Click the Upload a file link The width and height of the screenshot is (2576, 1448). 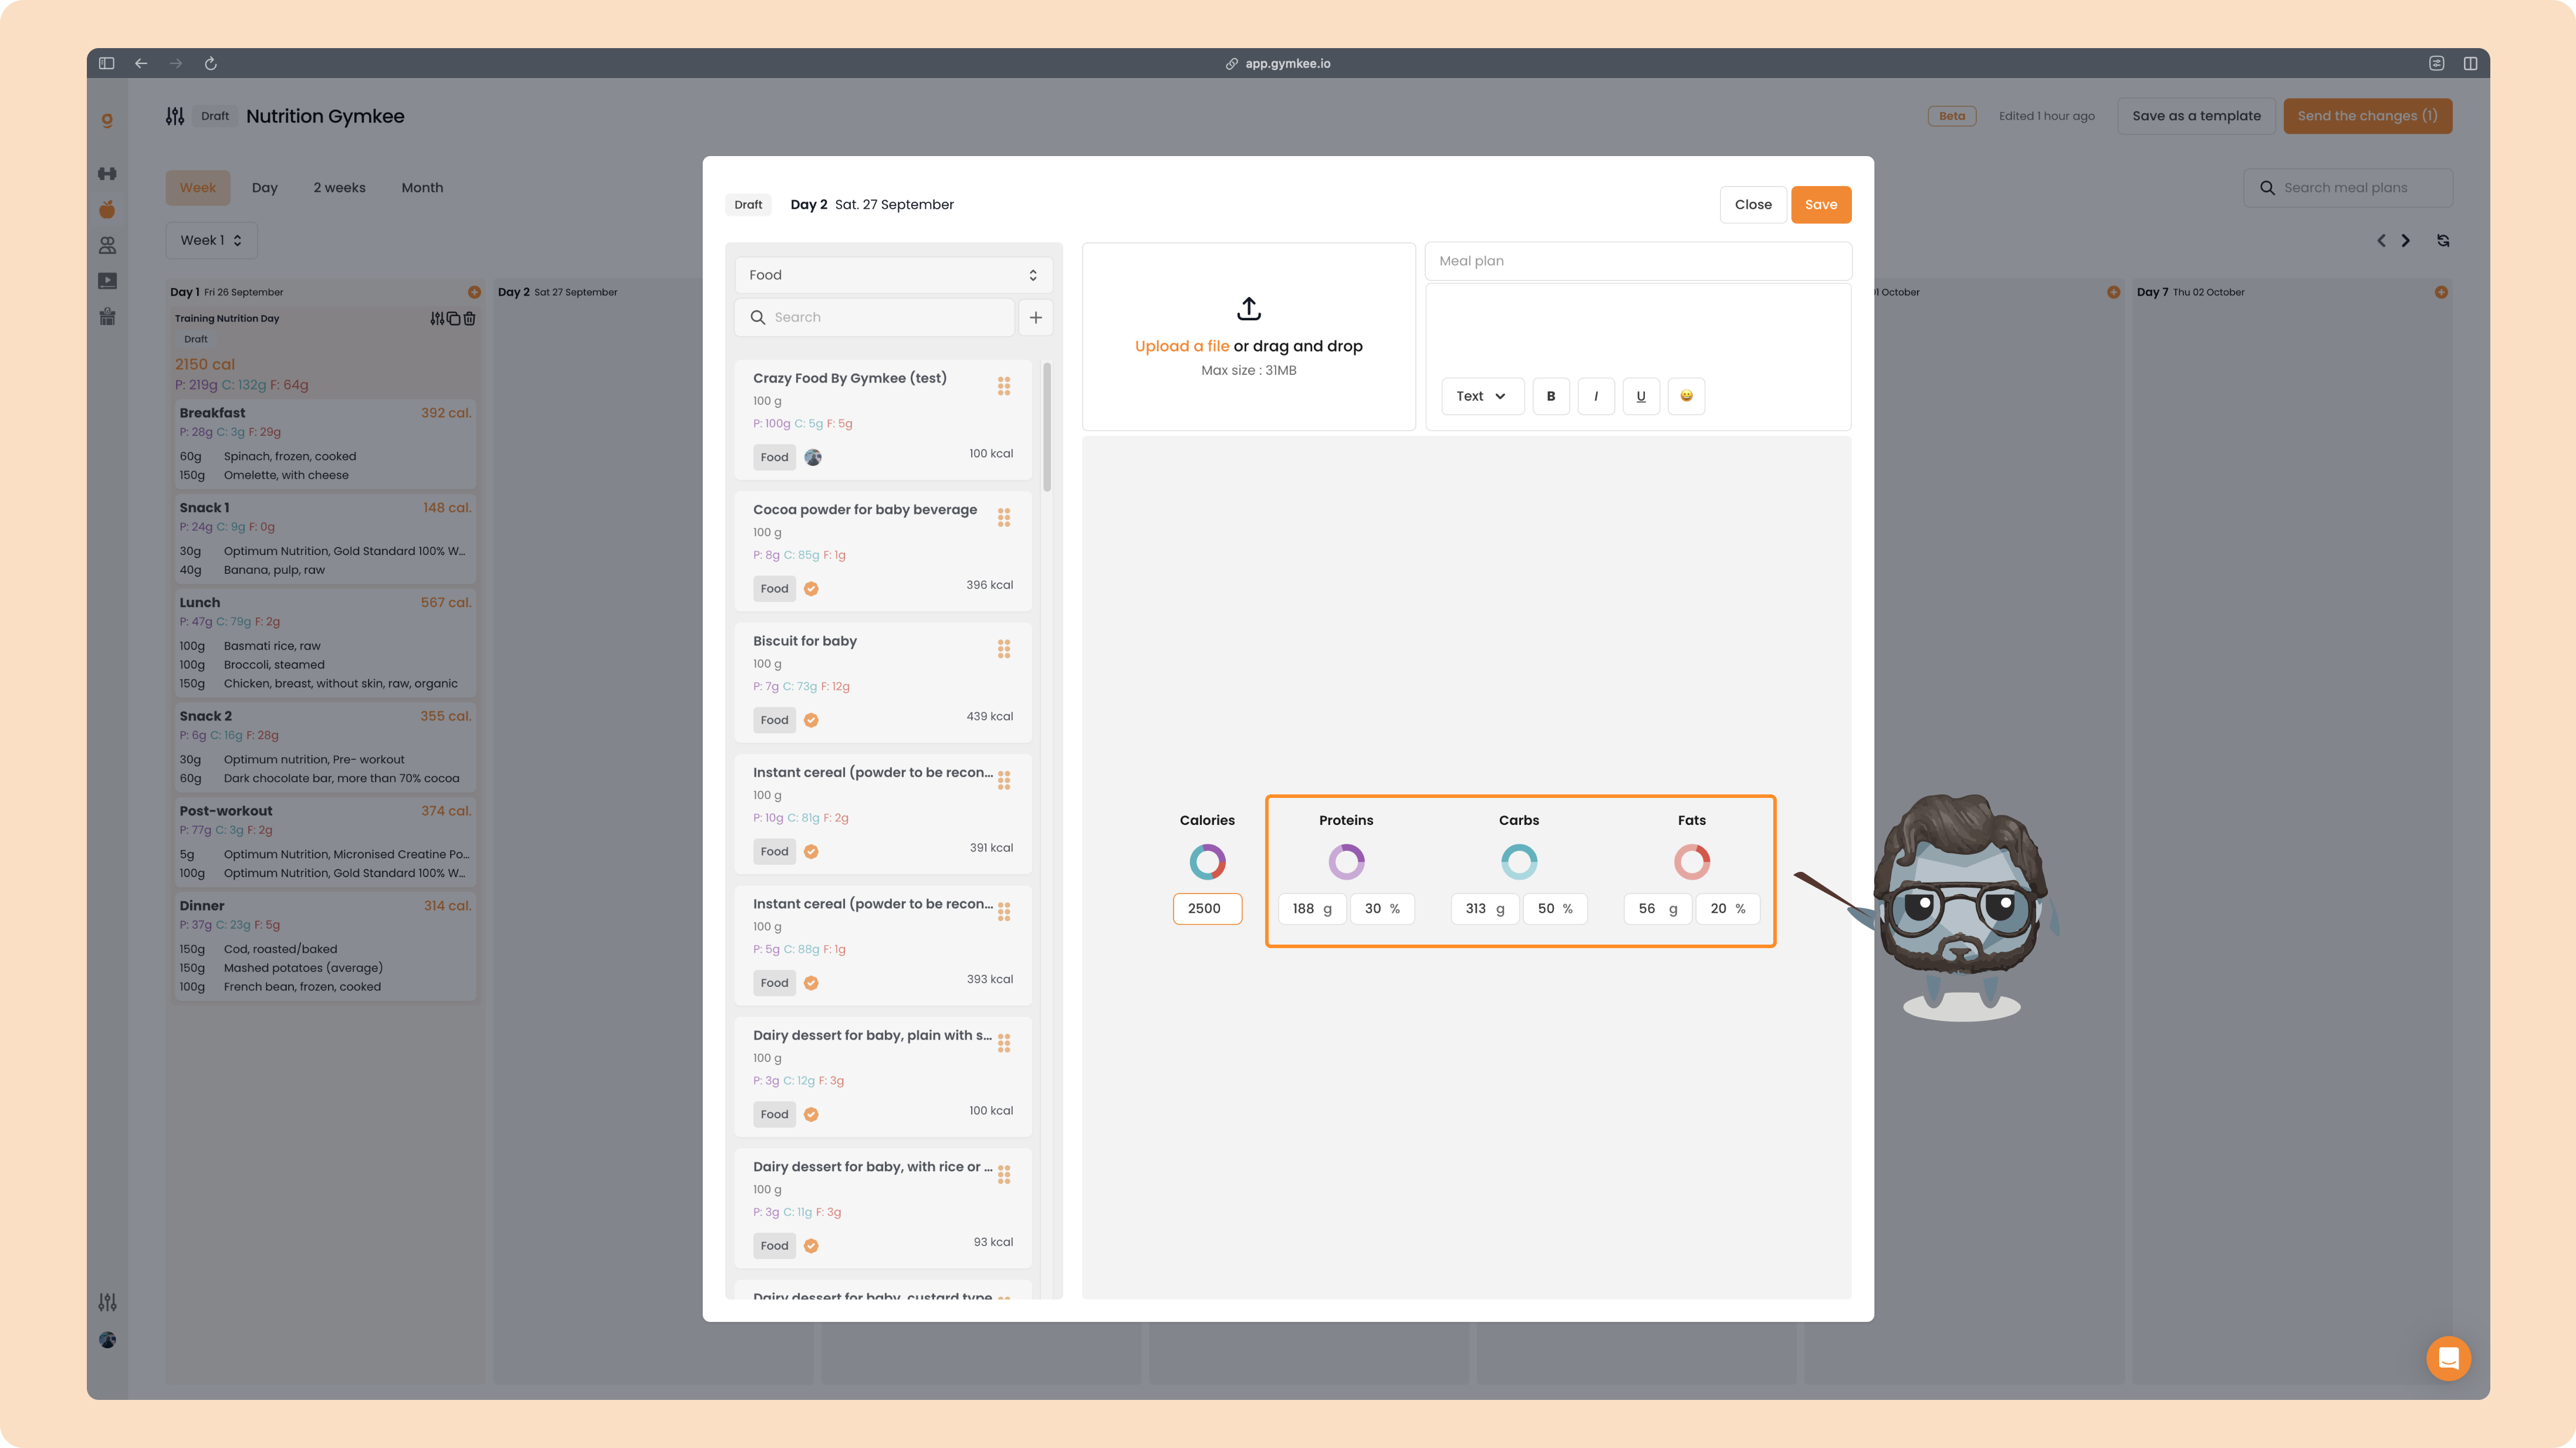pos(1181,346)
